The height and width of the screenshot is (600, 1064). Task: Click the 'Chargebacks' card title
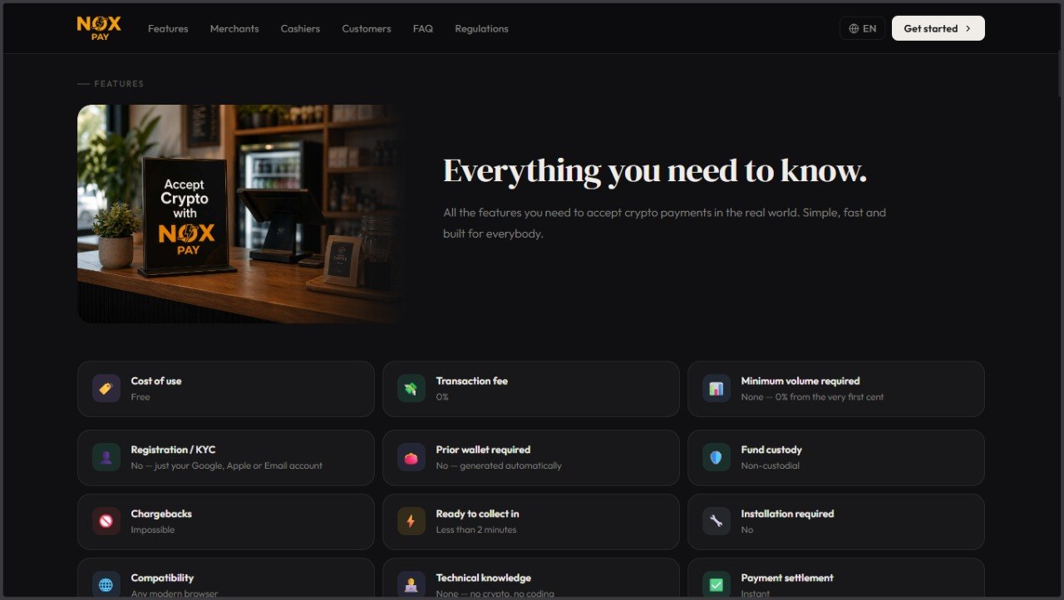(x=161, y=514)
